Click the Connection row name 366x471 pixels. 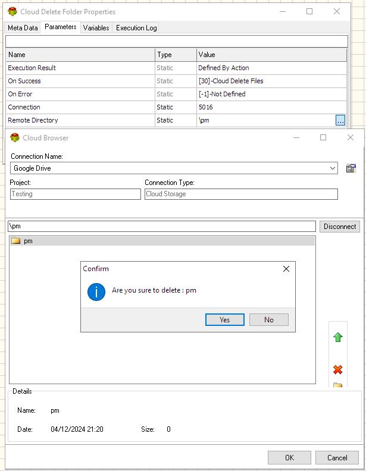[24, 107]
